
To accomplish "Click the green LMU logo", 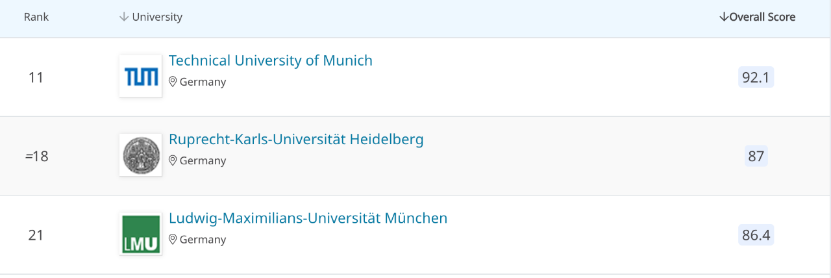I will 141,234.
